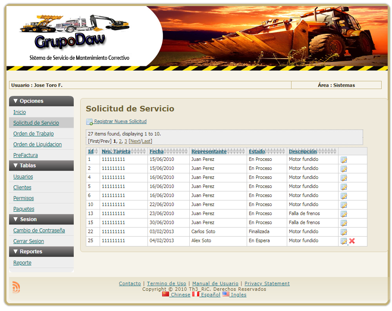Viewport: 392px width, 311px height.
Task: Click the 'Área : Sistemas' label
Action: pyautogui.click(x=336, y=85)
